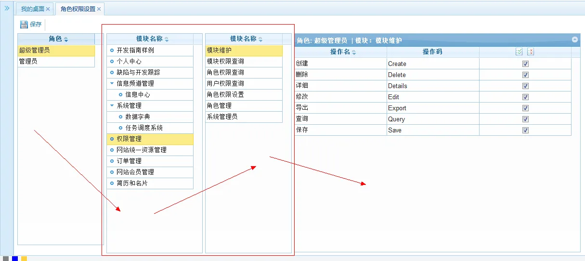
Task: Click the Export operation code cell
Action: tap(433, 108)
